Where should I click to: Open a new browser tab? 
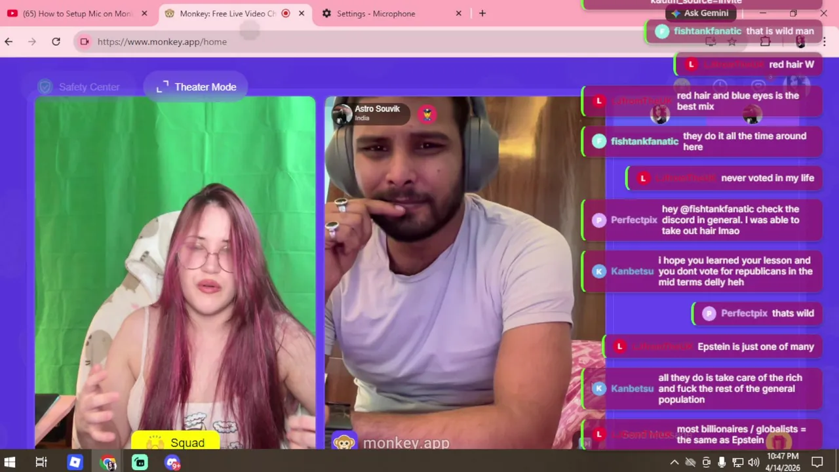(x=482, y=13)
